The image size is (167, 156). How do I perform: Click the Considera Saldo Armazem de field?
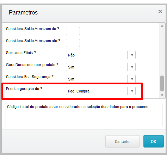point(73,31)
